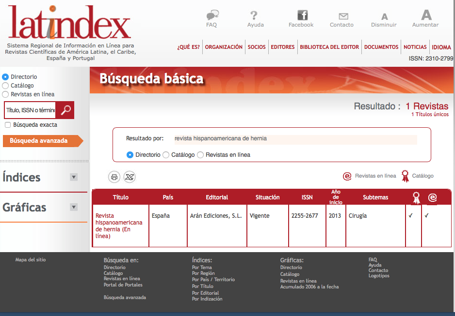455x316 pixels.
Task: Select Revistas en línea sidebar radio
Action: [5, 94]
